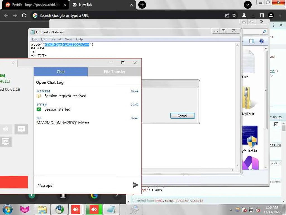Click the first red AnyDesk taskbar icon

pyautogui.click(x=75, y=209)
